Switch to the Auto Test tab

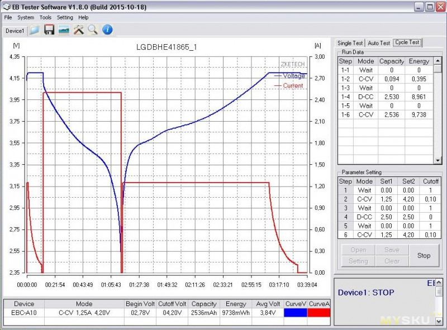click(x=379, y=42)
